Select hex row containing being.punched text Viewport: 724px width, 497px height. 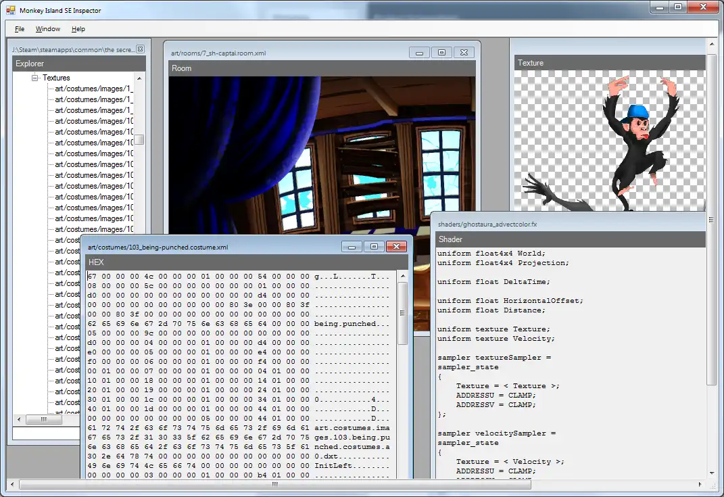coord(238,324)
